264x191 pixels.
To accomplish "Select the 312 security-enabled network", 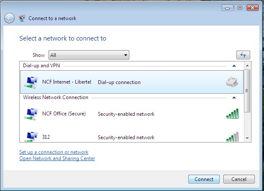I will (132, 137).
